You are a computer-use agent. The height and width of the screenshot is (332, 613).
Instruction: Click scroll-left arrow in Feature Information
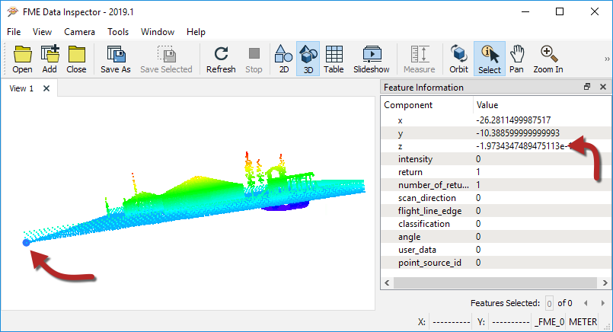click(387, 283)
